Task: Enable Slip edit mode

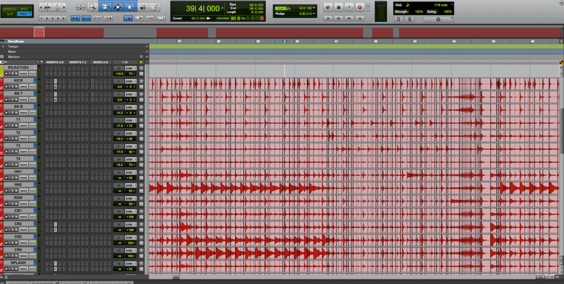Action: coord(10,14)
